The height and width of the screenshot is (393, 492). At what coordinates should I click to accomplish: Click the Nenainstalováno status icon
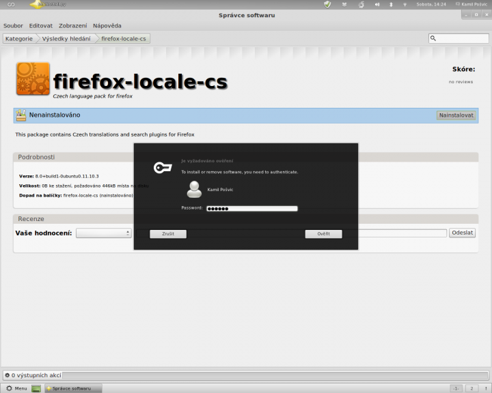click(21, 115)
